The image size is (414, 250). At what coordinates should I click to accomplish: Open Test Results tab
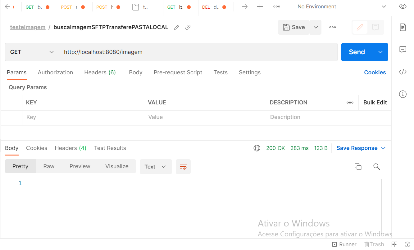[110, 148]
